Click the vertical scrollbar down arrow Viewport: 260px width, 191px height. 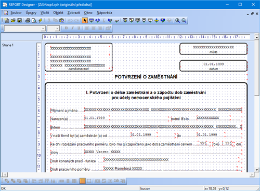[257, 170]
